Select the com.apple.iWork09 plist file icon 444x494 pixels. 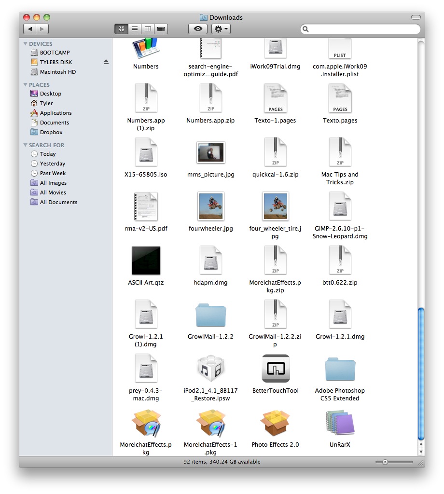tap(340, 48)
